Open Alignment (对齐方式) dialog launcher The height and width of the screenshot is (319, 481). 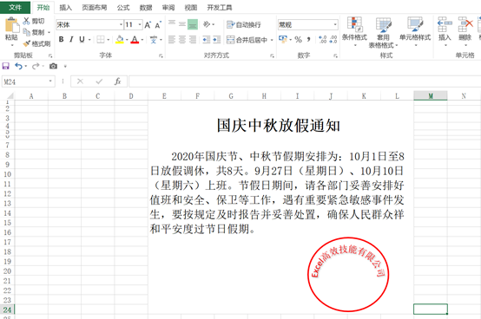coord(272,55)
